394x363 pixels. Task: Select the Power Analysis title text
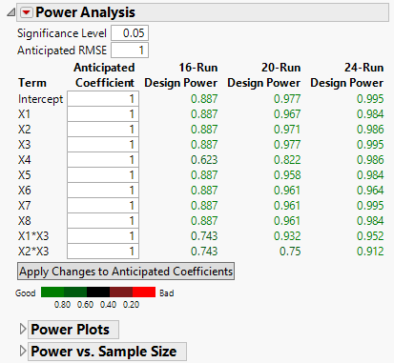coord(85,12)
